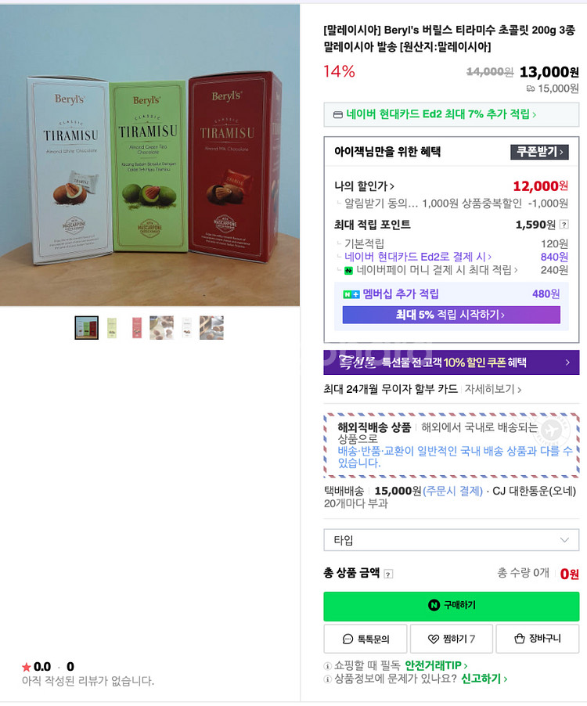Click the help icon next to 1,590원 points

pyautogui.click(x=564, y=224)
